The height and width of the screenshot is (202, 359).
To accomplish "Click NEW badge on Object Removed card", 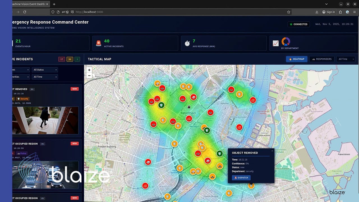I will [75, 89].
